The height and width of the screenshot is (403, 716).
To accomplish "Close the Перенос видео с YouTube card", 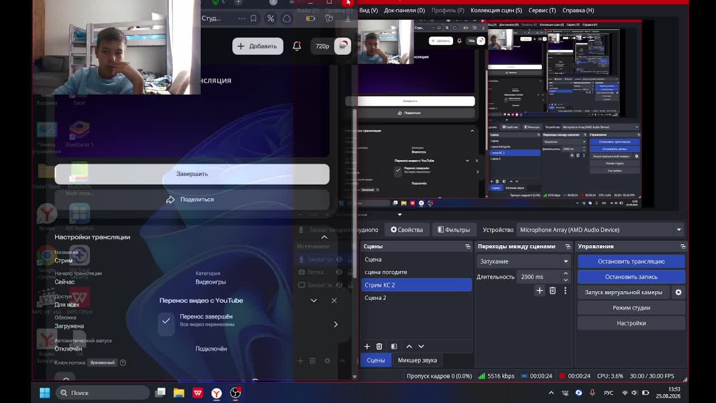I will tap(334, 301).
